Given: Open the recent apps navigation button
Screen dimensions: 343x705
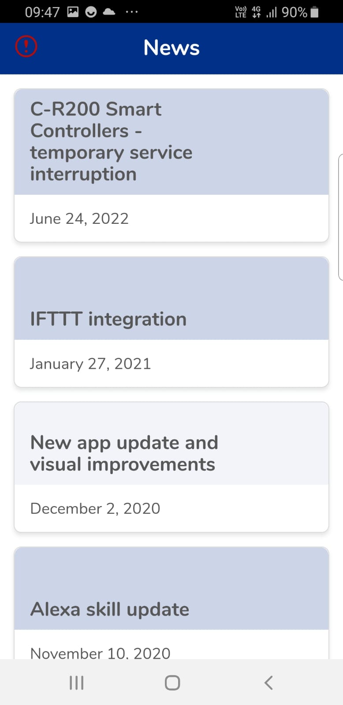Looking at the screenshot, I should pyautogui.click(x=77, y=683).
